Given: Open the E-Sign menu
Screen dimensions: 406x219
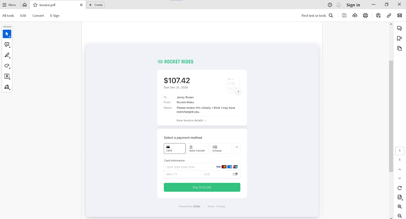Looking at the screenshot, I should point(55,15).
